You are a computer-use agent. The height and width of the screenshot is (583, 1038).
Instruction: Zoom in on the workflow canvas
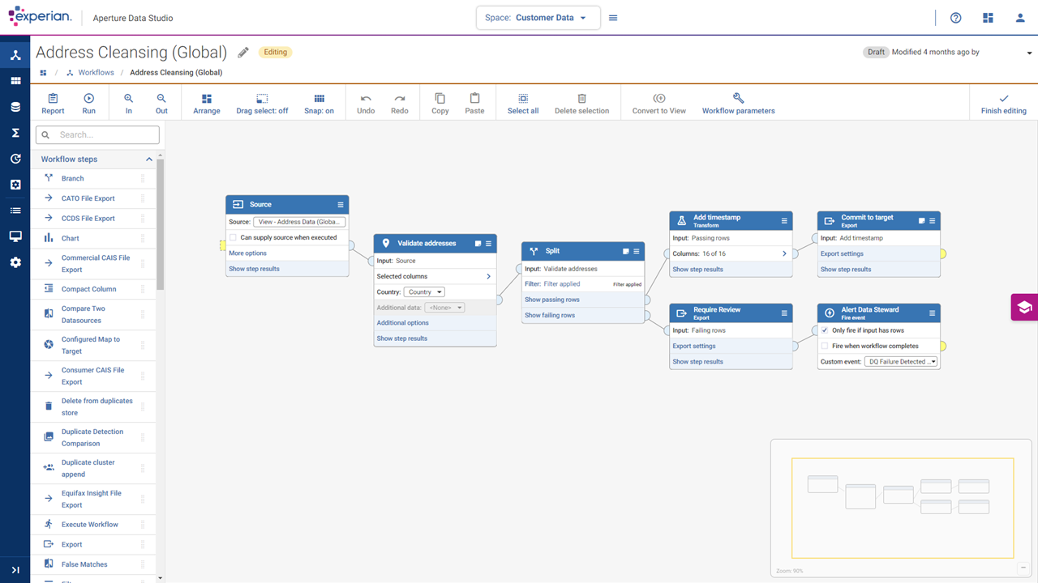coord(128,103)
